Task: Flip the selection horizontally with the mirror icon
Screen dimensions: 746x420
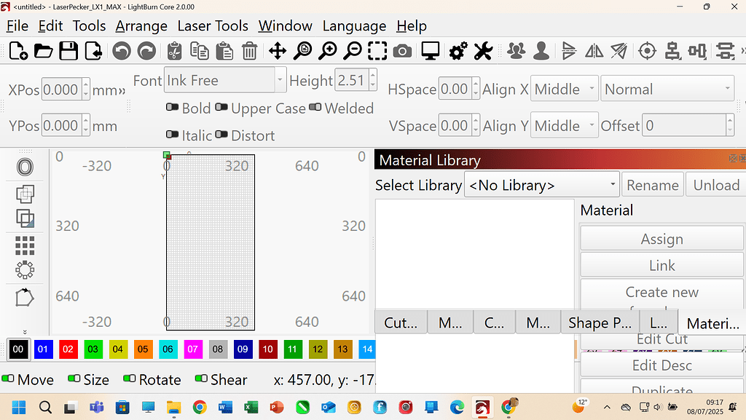Action: coord(594,51)
